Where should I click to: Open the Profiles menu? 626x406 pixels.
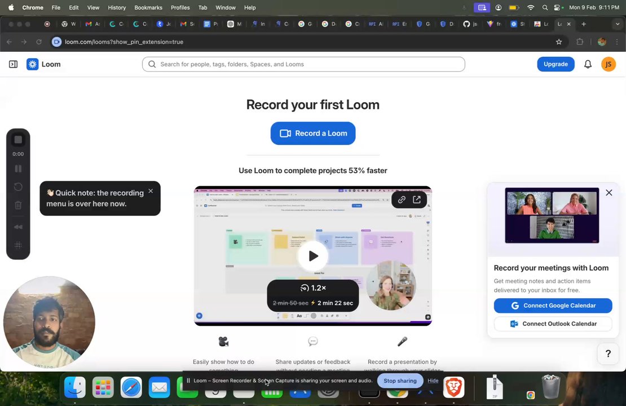click(x=180, y=7)
